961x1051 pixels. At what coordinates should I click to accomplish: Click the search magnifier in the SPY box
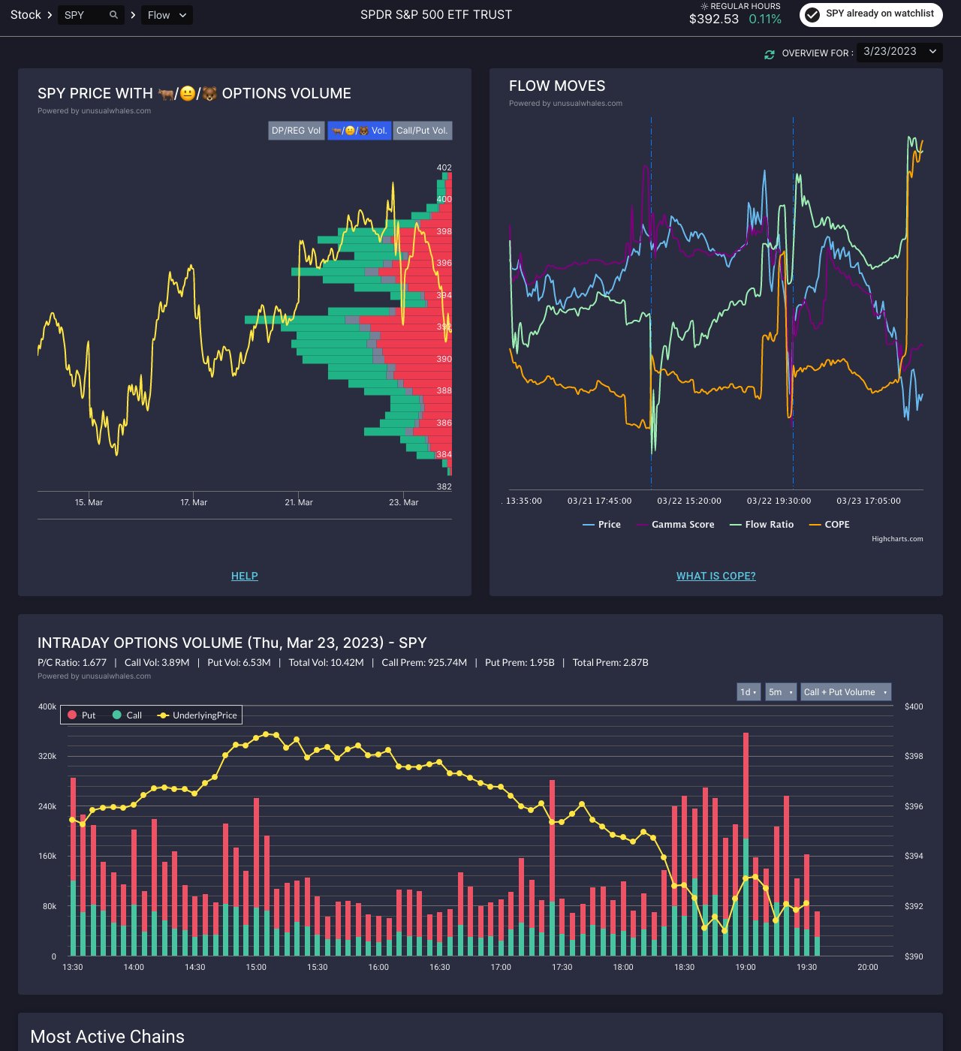(114, 15)
